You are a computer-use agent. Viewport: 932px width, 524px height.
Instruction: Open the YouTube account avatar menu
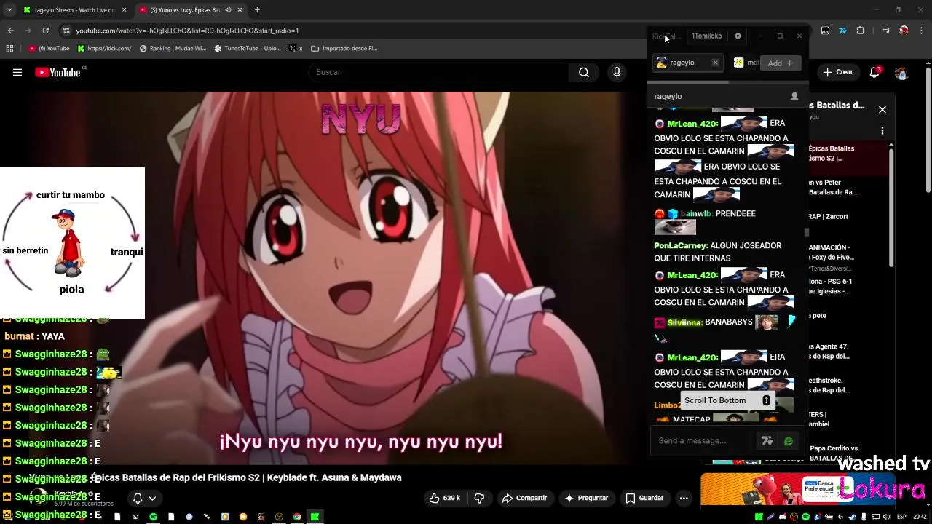(x=901, y=72)
